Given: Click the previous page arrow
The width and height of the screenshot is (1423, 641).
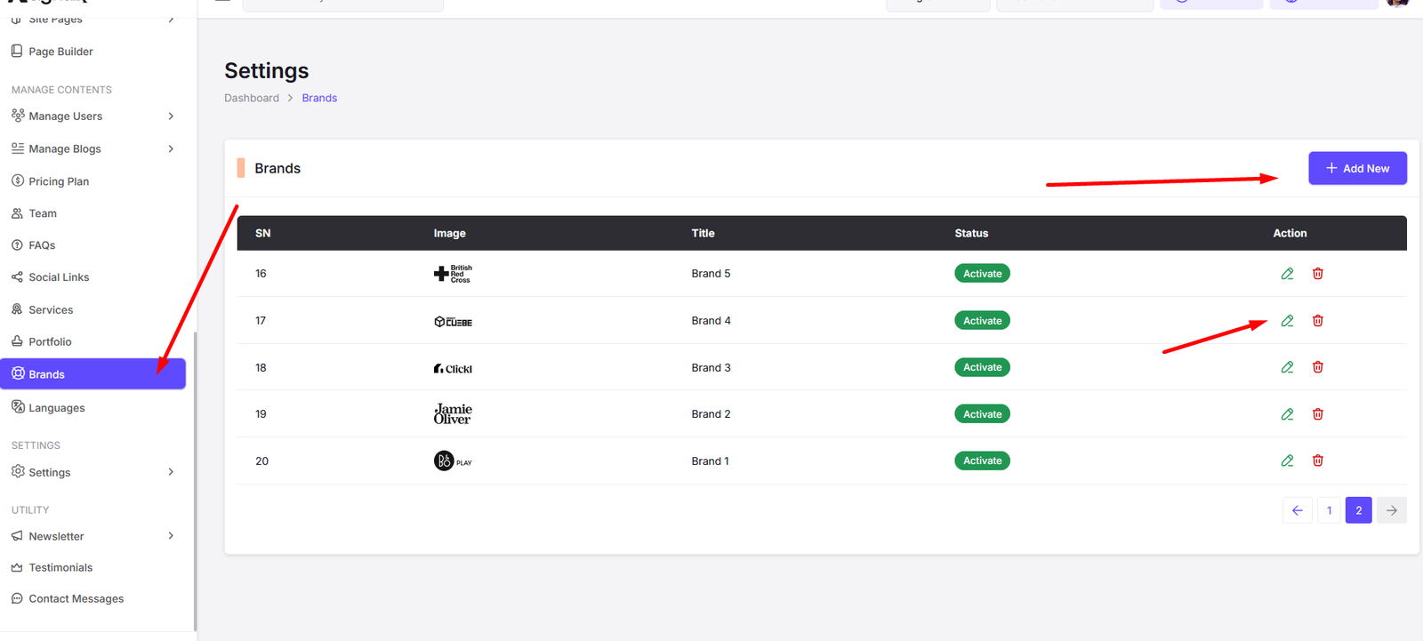Looking at the screenshot, I should point(1298,510).
